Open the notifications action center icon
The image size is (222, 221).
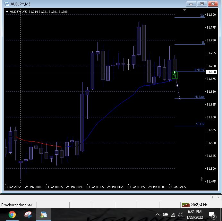[x=212, y=215]
